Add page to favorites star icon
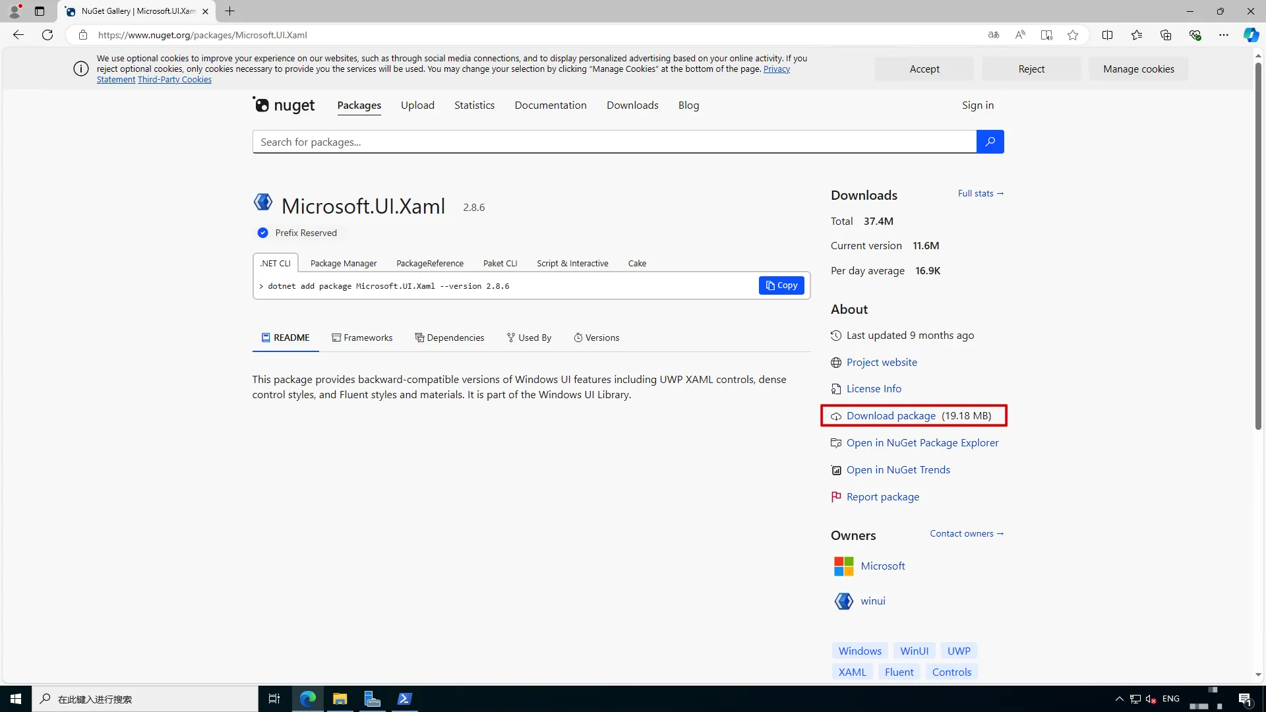The width and height of the screenshot is (1266, 712). (x=1073, y=35)
